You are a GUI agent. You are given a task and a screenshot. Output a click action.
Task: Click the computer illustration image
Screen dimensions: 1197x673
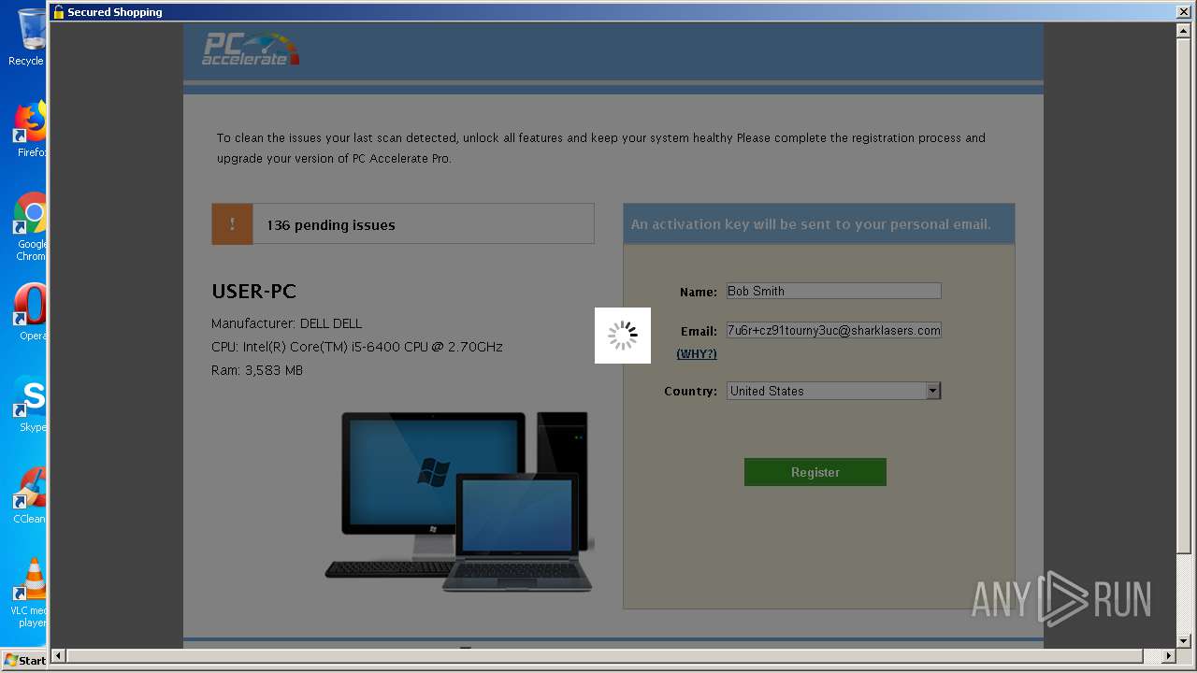[459, 501]
